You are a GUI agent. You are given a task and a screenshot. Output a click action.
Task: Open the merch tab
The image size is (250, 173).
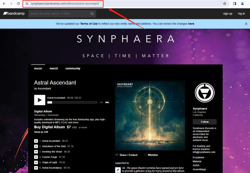[54, 69]
